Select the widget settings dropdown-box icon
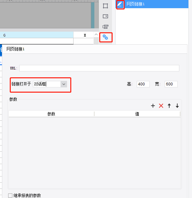192x198 pixels. pyautogui.click(x=105, y=16)
